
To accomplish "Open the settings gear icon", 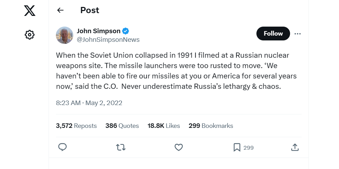I will 29,35.
